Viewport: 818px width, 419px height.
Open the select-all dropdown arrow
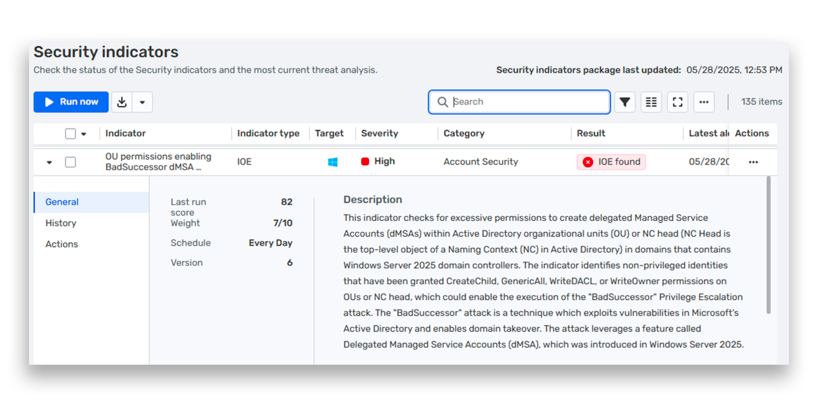(x=83, y=134)
